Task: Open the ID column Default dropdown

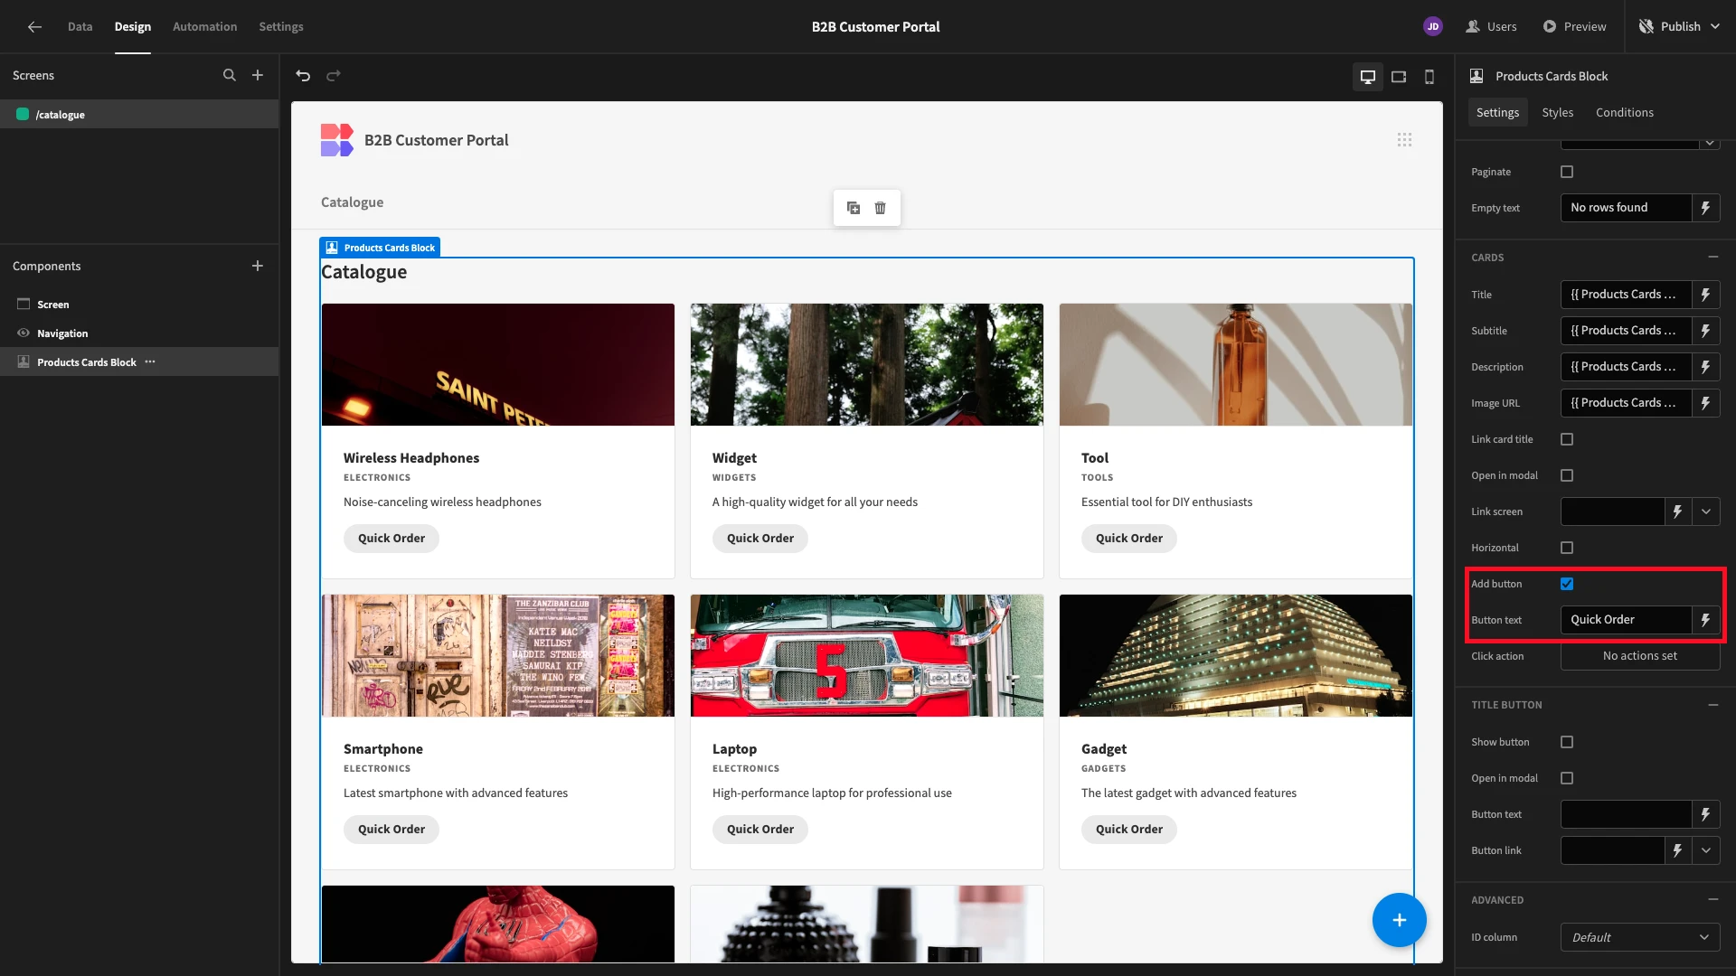Action: click(x=1640, y=937)
